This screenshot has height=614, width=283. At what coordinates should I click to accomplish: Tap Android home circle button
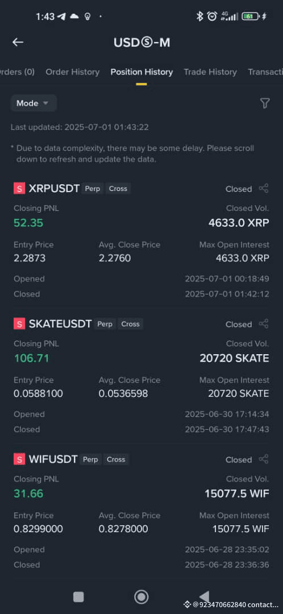coord(141,597)
